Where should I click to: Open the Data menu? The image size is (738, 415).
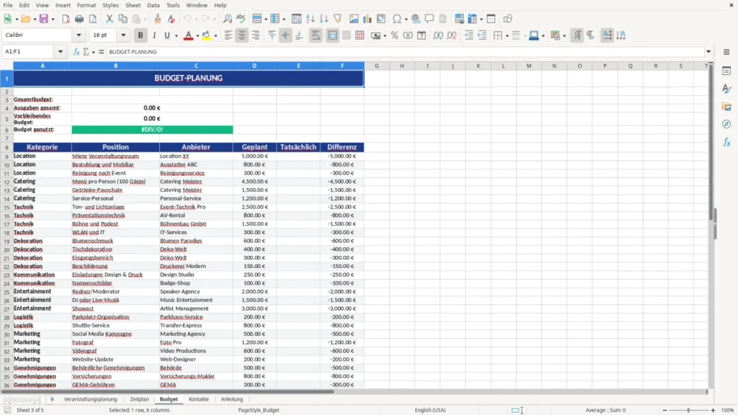pos(153,5)
